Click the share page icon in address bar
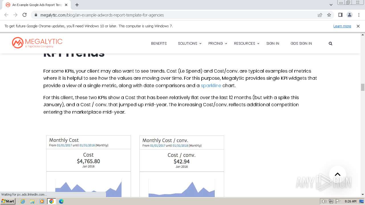 [x=320, y=15]
